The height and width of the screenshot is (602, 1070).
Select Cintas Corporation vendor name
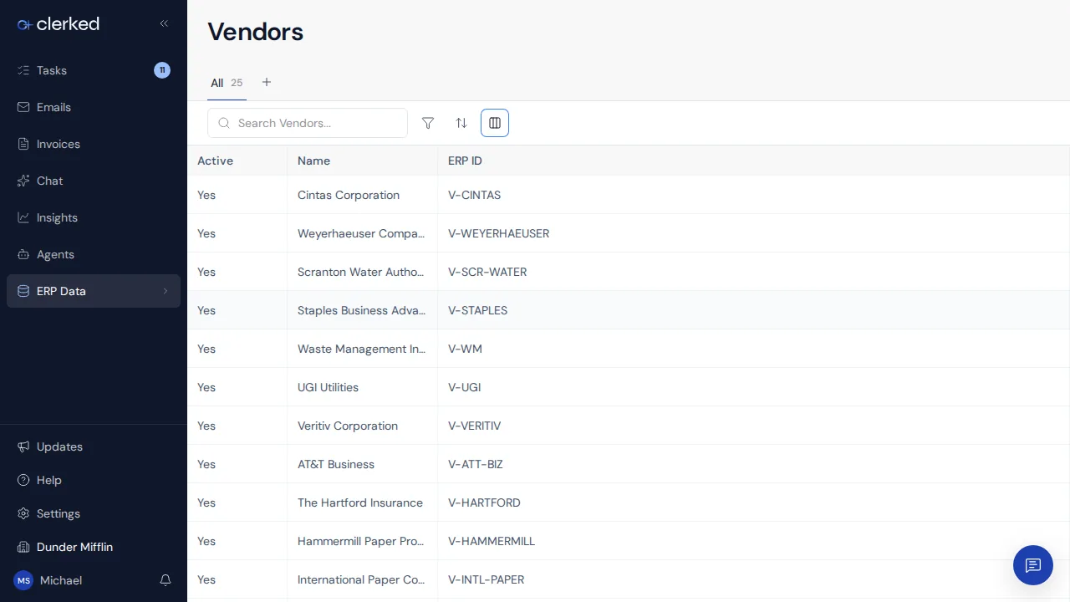tap(349, 195)
